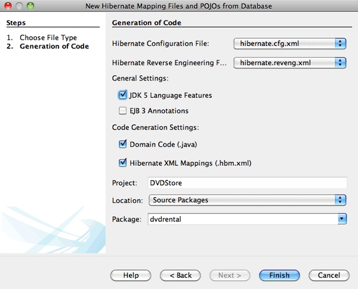Viewport: 358px width, 289px height.
Task: Click the Finish button
Action: [279, 275]
